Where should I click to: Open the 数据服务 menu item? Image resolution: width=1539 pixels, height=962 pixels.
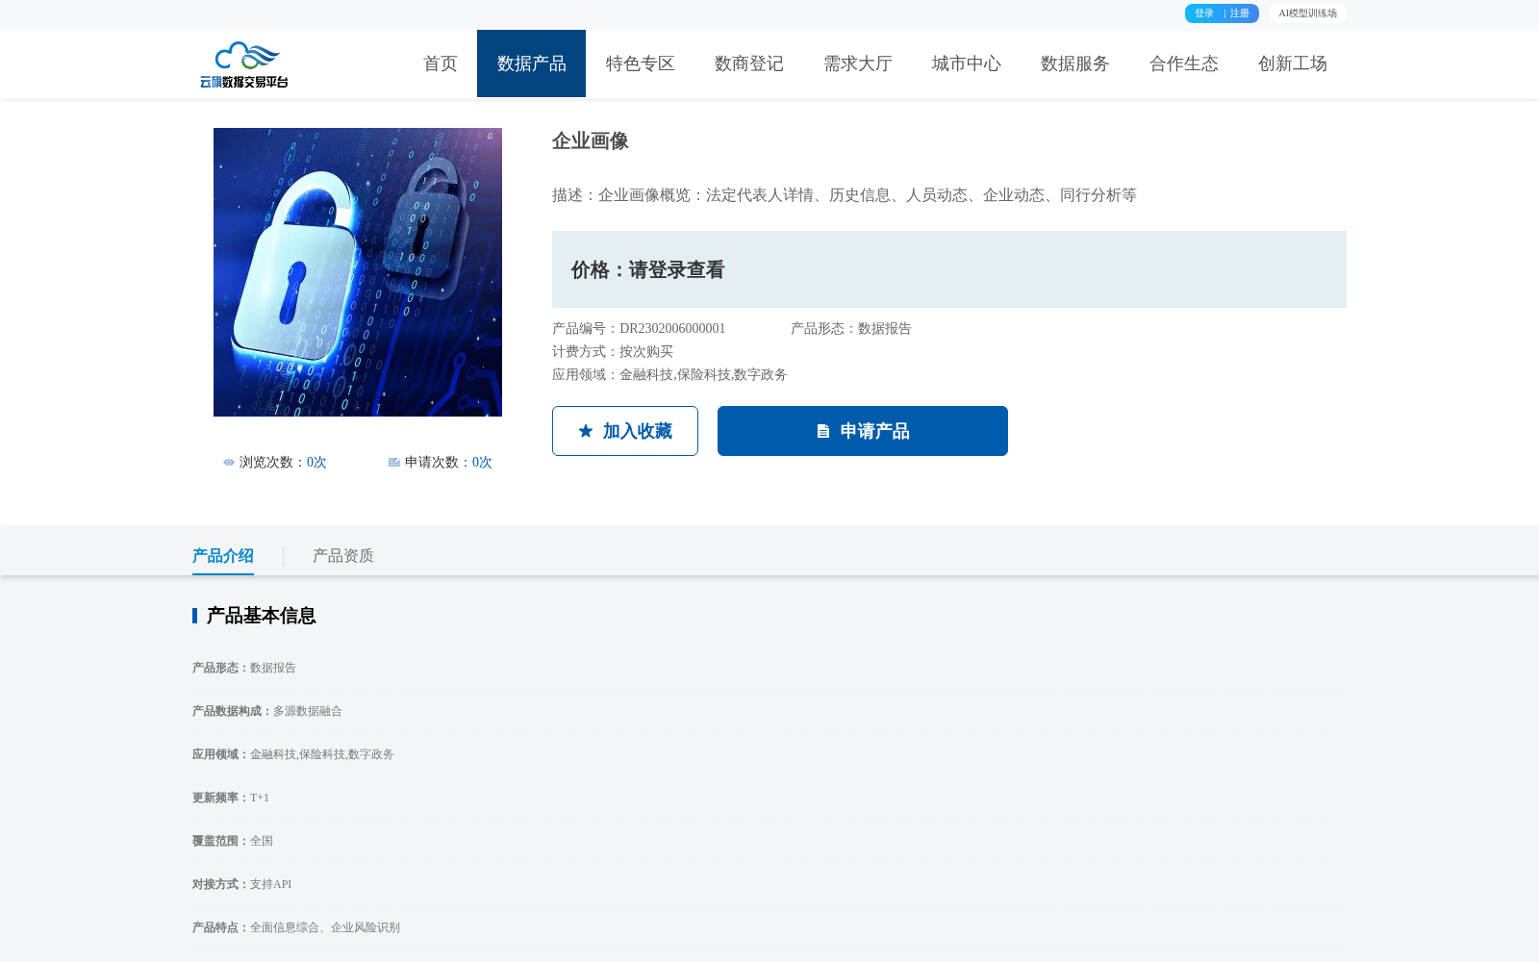1074,63
